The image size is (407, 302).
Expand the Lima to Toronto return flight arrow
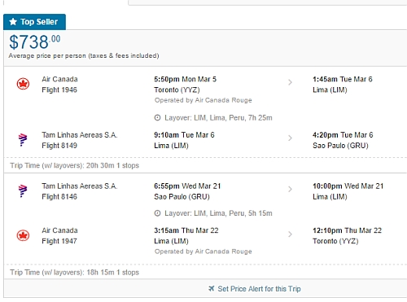290,234
